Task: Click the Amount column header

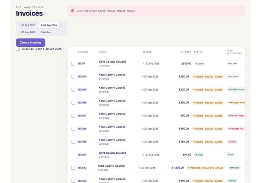Action: pos(186,52)
